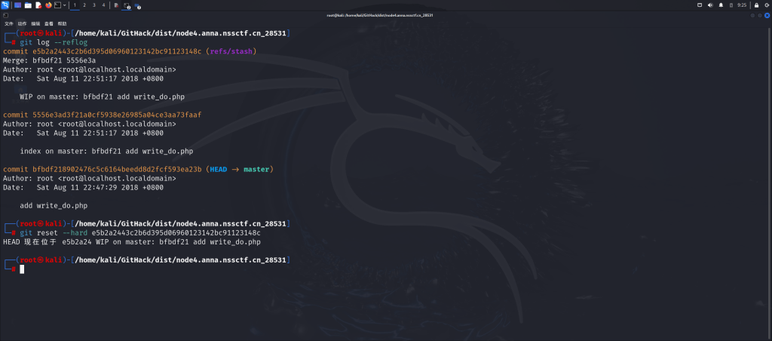Launch the text editor from panel
The height and width of the screenshot is (341, 772).
[38, 5]
